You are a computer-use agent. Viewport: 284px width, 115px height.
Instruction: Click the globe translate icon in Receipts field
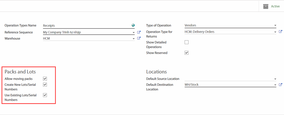click(133, 25)
